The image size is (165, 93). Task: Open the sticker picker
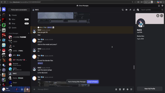coord(124,89)
